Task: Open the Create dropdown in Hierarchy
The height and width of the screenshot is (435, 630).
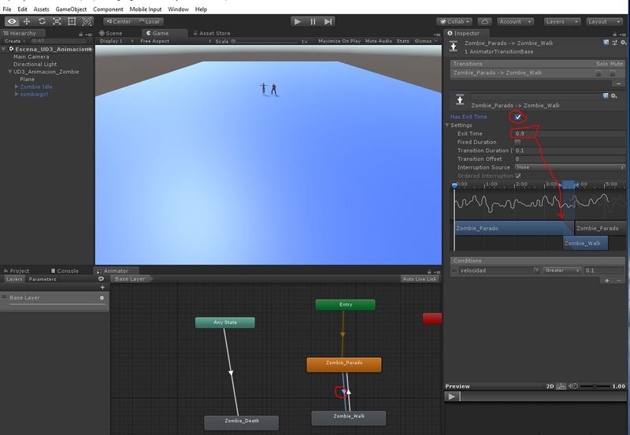Action: tap(14, 41)
